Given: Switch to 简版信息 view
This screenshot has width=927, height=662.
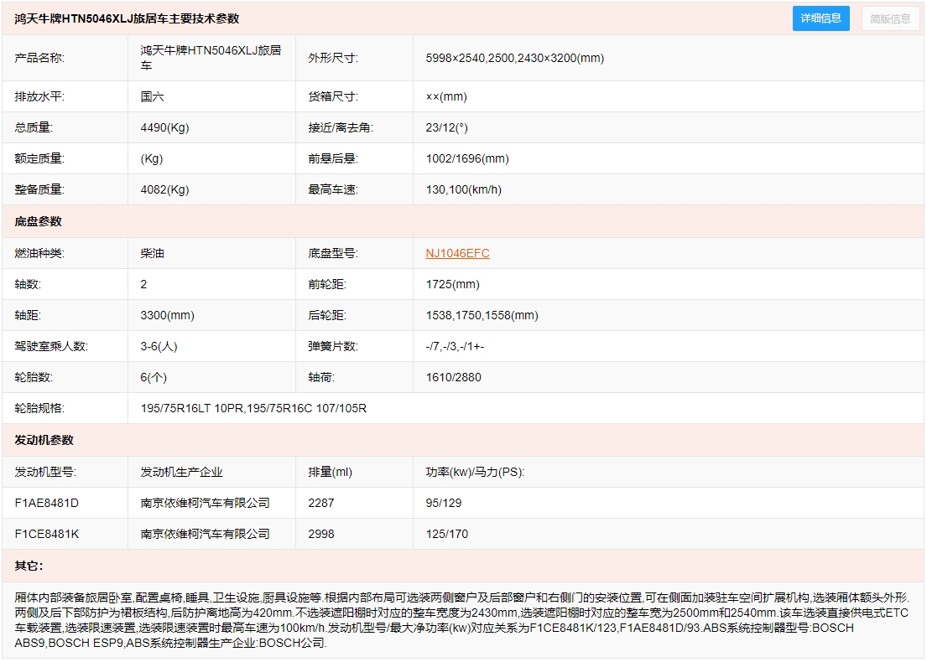Looking at the screenshot, I should tap(890, 18).
